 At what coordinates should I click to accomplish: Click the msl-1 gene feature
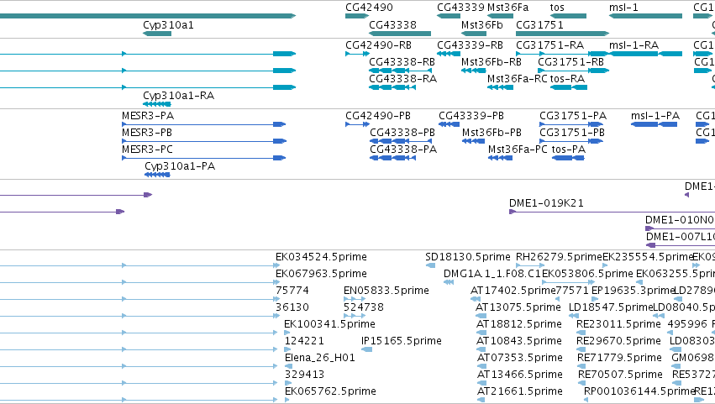point(645,16)
